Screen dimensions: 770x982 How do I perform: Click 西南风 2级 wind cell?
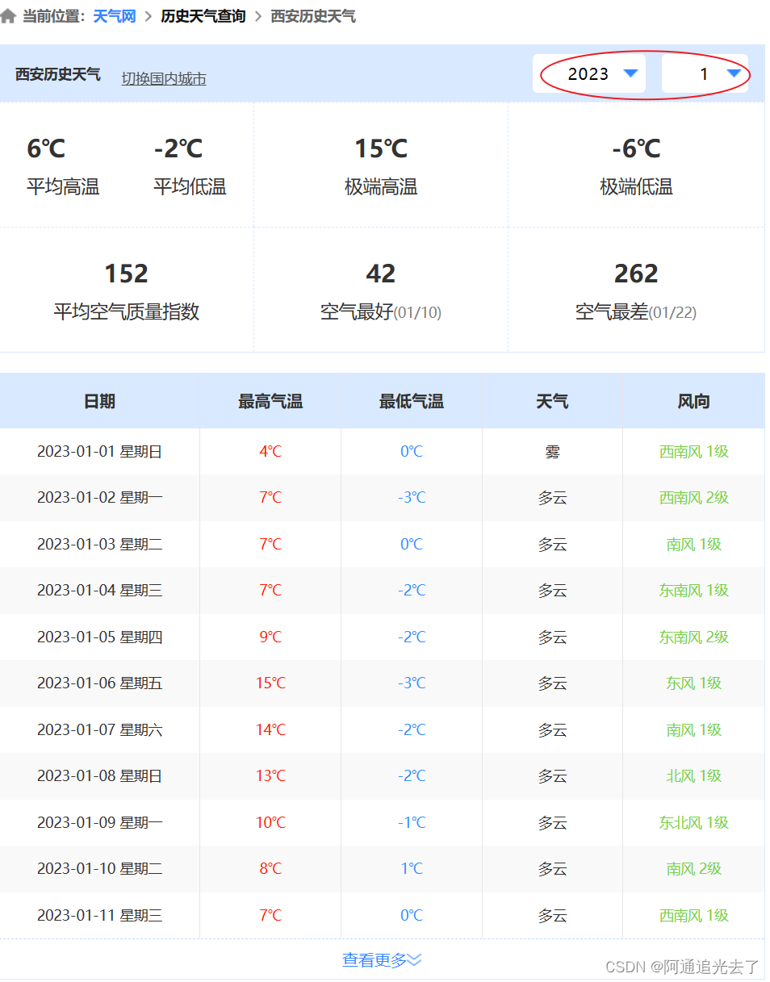694,498
